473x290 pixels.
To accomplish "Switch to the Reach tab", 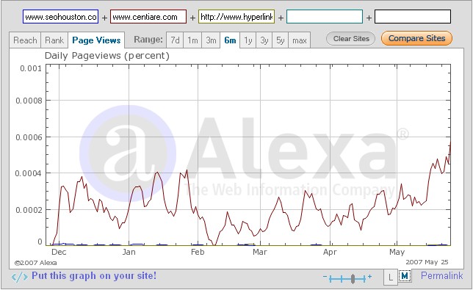I will [25, 40].
